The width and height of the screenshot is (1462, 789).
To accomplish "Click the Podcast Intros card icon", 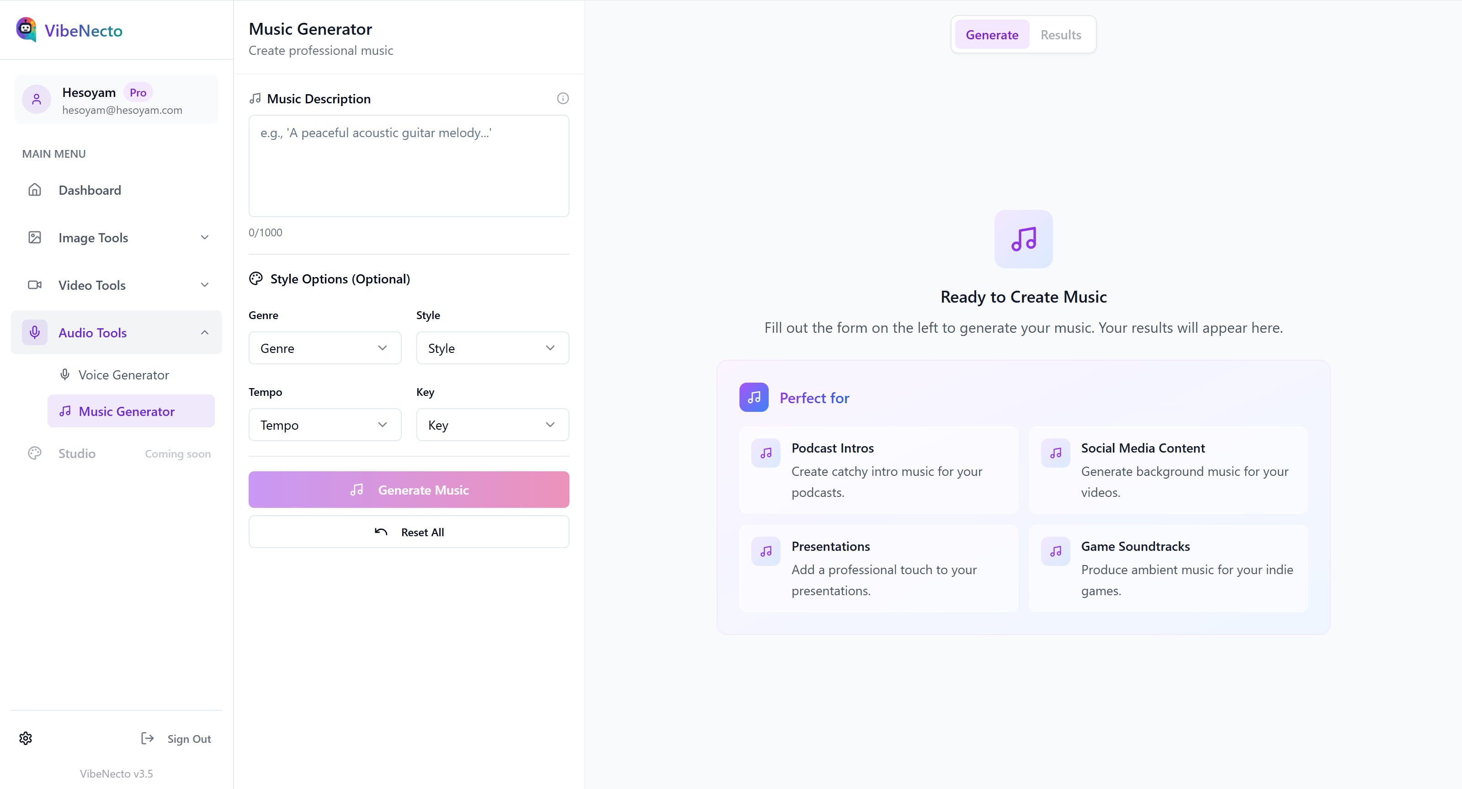I will (x=766, y=453).
